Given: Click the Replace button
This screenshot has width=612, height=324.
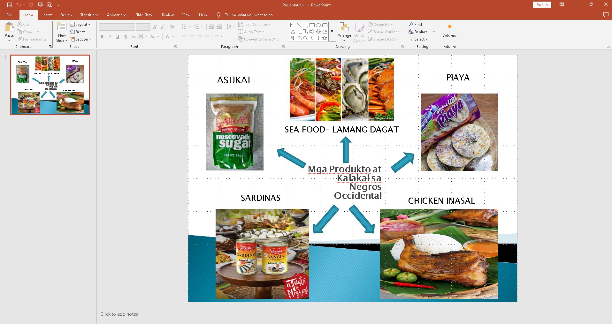Looking at the screenshot, I should click(x=418, y=32).
